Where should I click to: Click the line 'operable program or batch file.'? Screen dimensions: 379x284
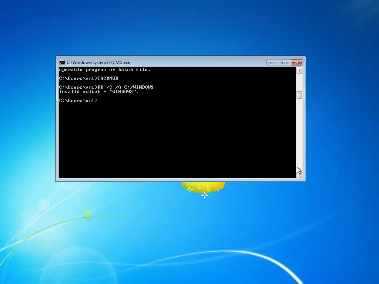click(105, 70)
